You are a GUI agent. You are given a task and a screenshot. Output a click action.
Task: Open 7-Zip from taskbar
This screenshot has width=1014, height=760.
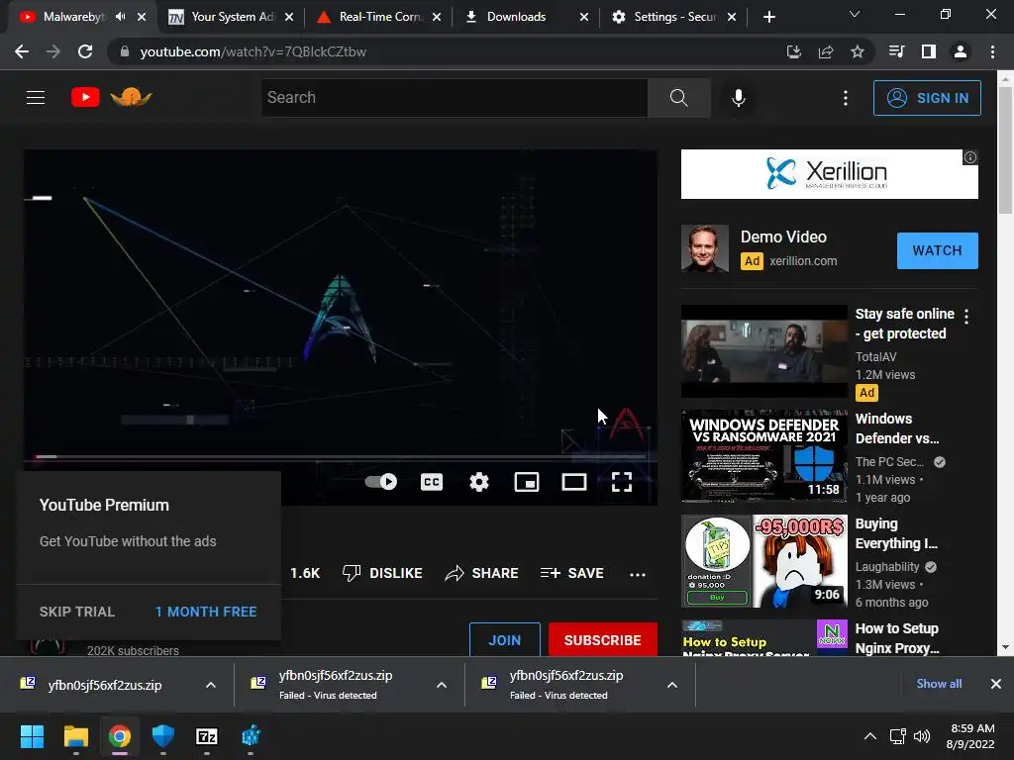coord(207,736)
